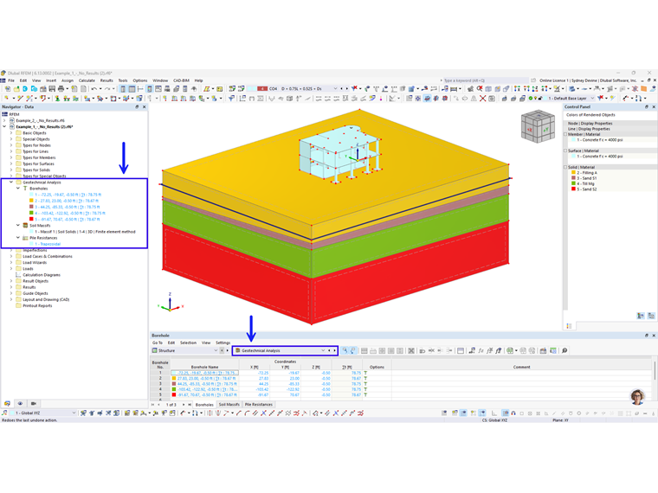Click the Navigator data tab icon at bottom left
This screenshot has width=658, height=493.
(7, 403)
